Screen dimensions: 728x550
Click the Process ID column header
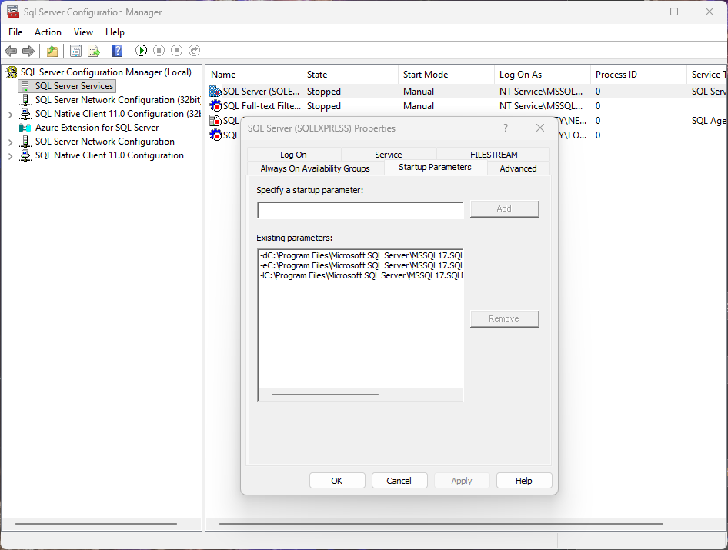pyautogui.click(x=639, y=75)
